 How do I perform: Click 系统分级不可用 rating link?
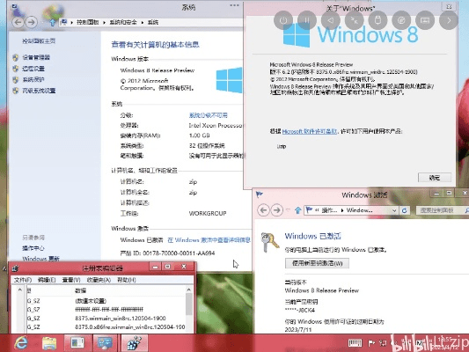209,115
